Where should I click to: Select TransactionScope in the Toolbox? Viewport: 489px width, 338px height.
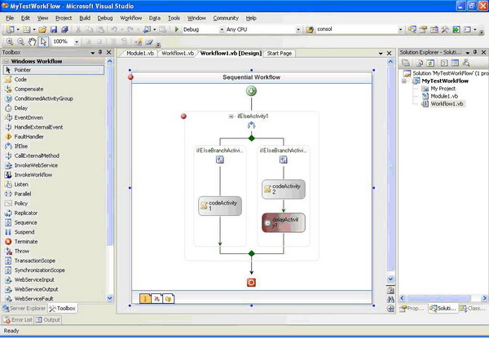click(x=34, y=261)
